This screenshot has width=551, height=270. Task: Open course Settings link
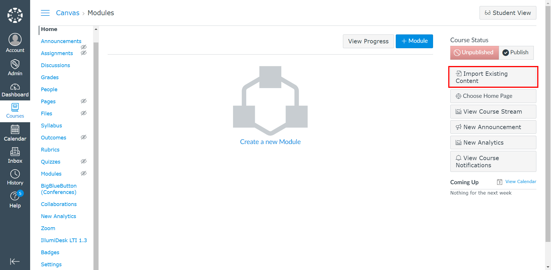point(51,265)
